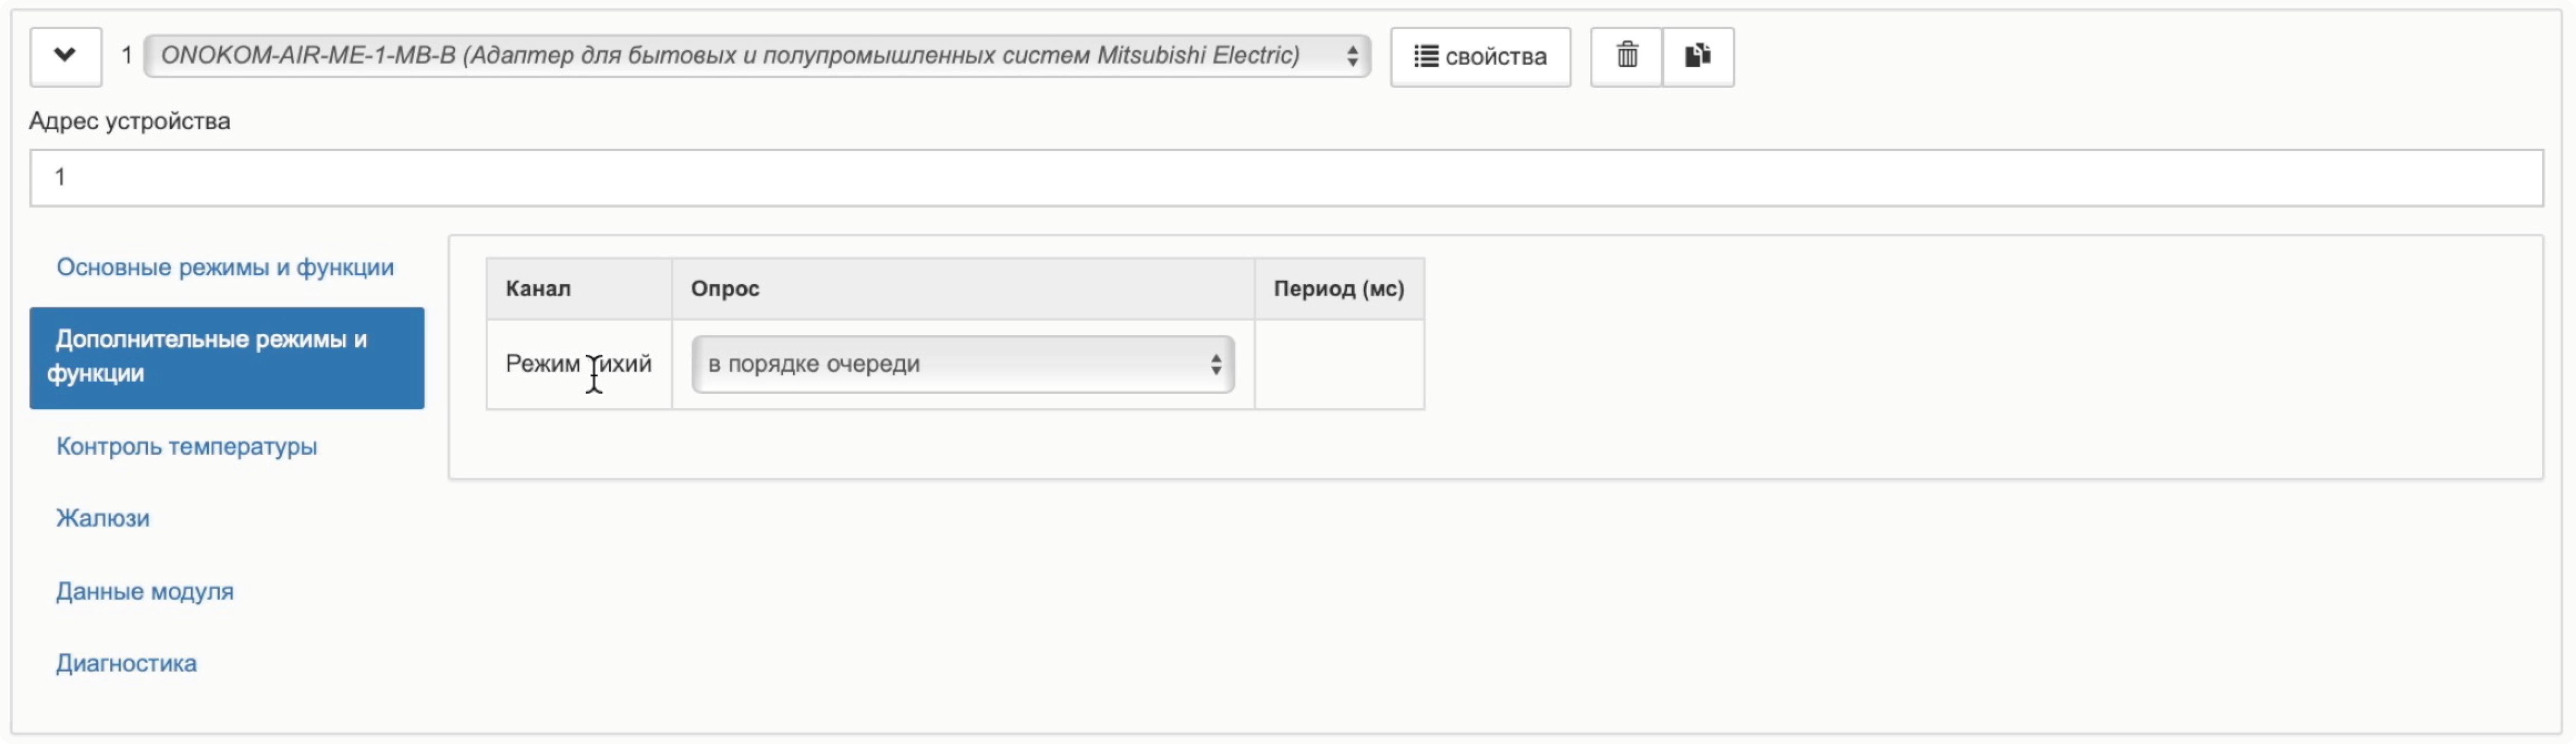
Task: Collapse the device panel with chevron
Action: pos(65,56)
